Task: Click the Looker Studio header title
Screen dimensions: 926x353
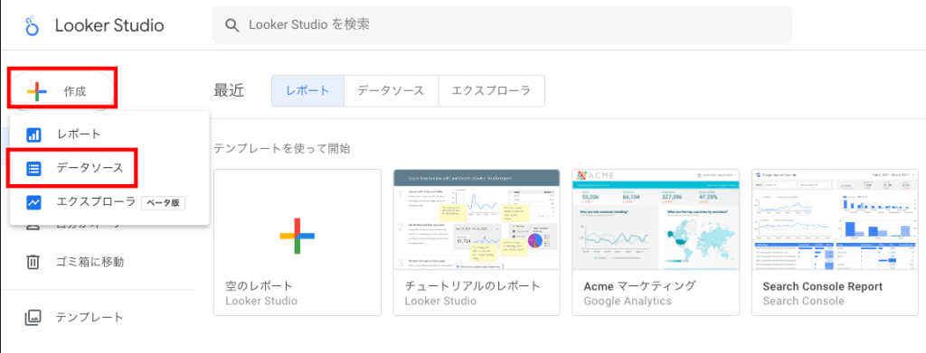Action: (x=109, y=26)
